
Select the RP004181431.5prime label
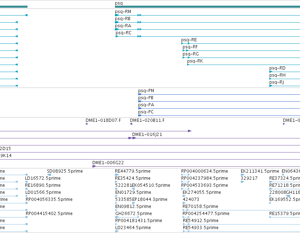coord(139,221)
